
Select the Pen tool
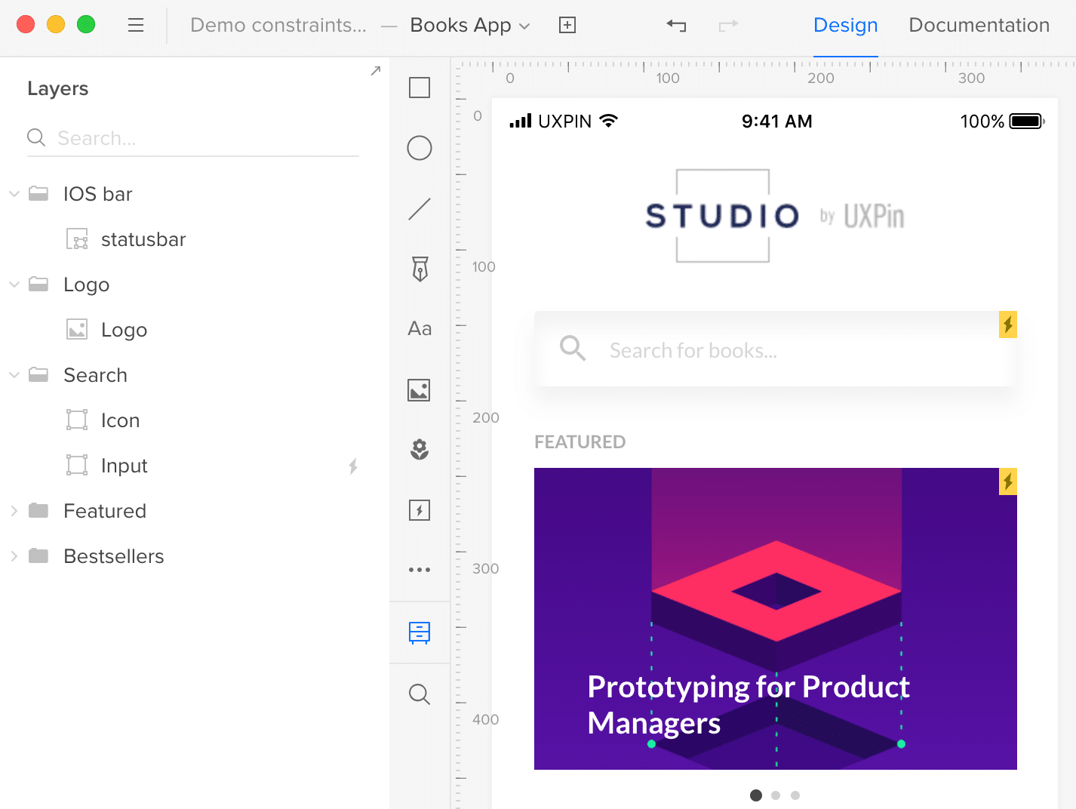[420, 269]
